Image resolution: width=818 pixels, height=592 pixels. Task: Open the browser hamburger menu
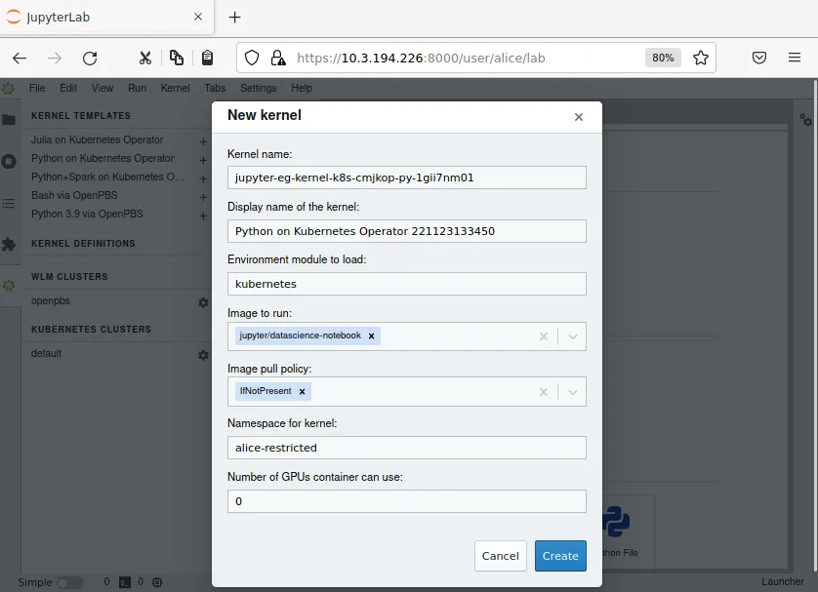pos(794,58)
